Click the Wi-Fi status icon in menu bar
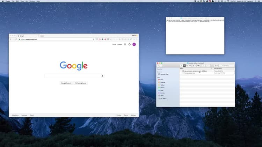This screenshot has width=262, height=147. 228,1
